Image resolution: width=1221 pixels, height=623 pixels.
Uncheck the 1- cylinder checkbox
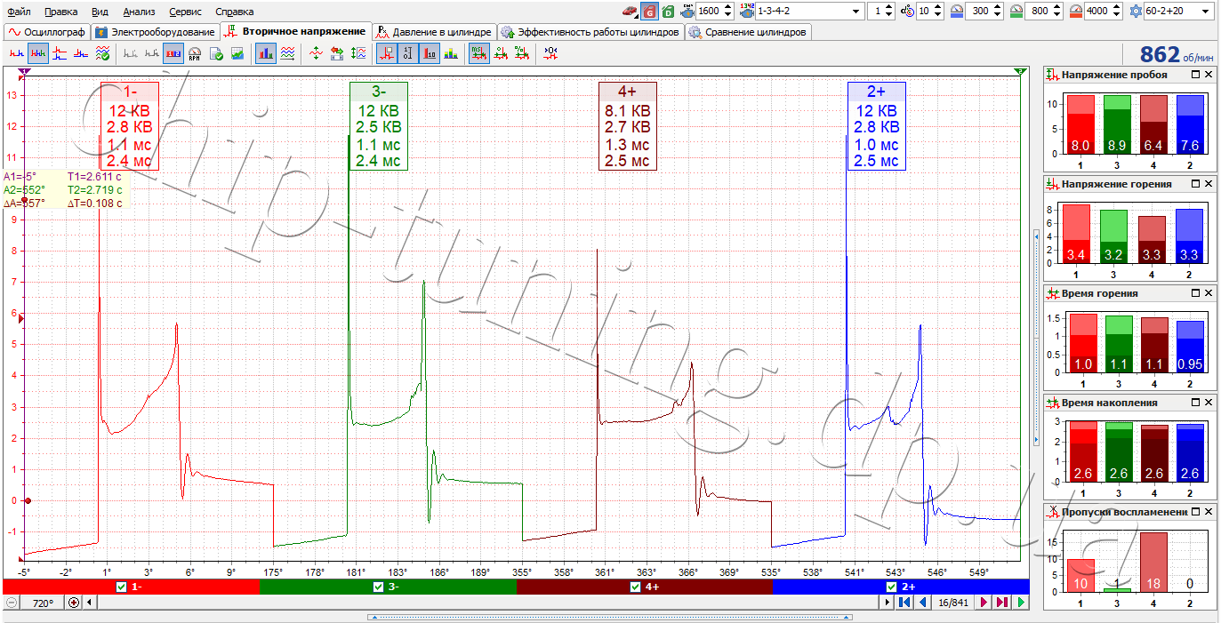[122, 587]
